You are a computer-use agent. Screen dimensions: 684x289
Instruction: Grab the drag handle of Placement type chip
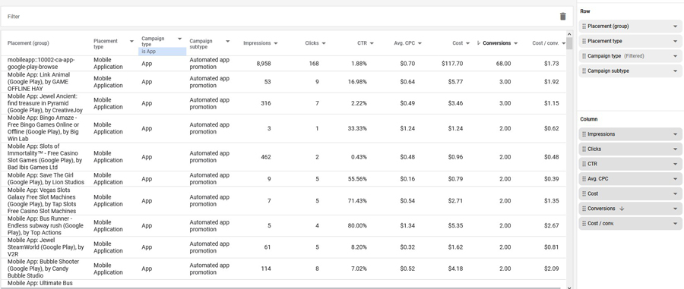click(584, 41)
